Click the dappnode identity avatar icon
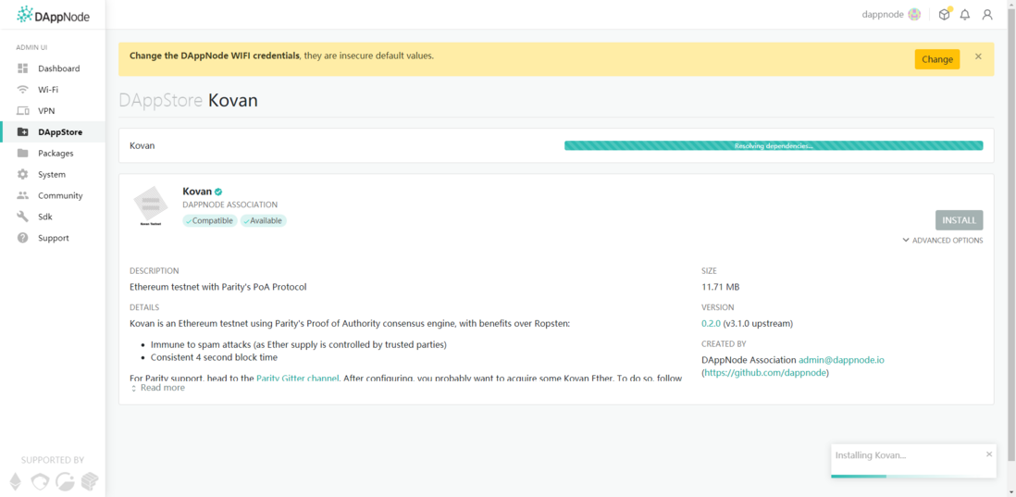Screen dimensions: 1016x497 914,14
